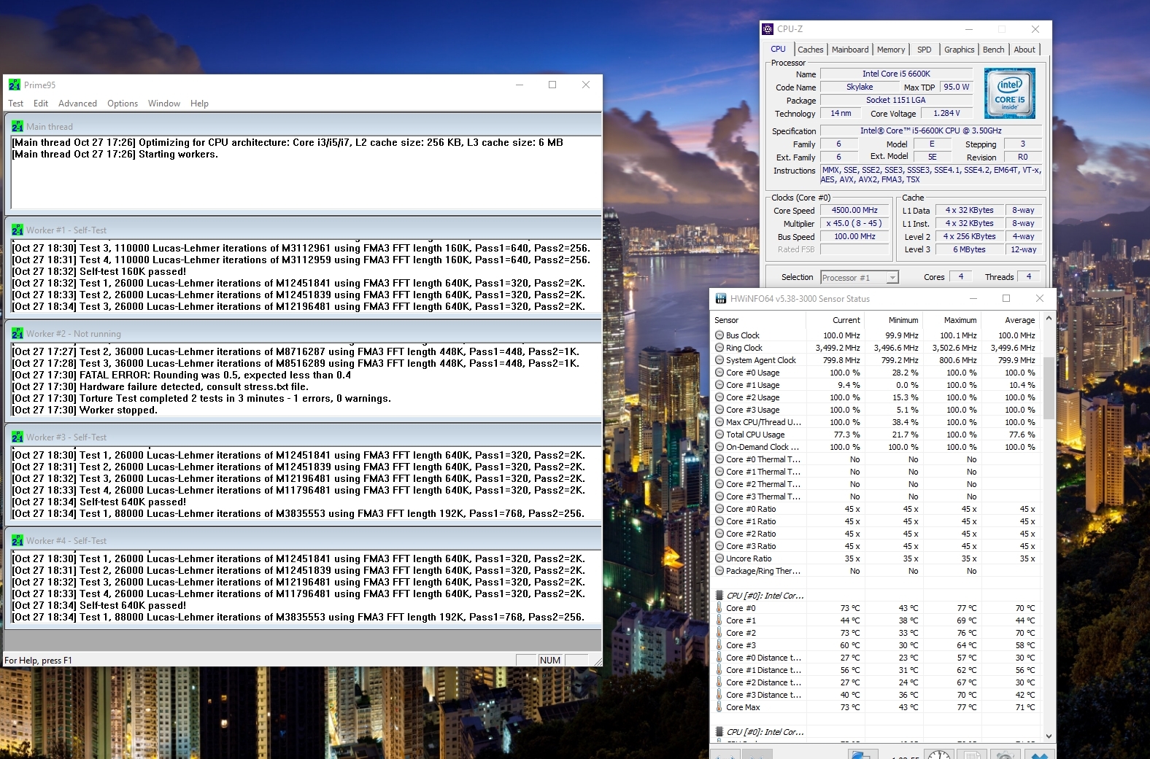1150x759 pixels.
Task: Click the Bus Clock sensor icon
Action: pyautogui.click(x=719, y=335)
